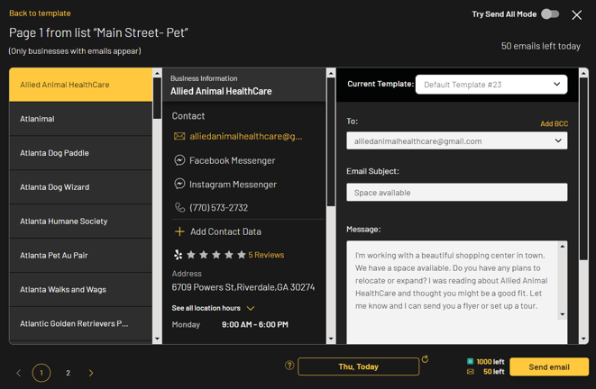The image size is (596, 389).
Task: Click Add BCC link
Action: coord(554,123)
